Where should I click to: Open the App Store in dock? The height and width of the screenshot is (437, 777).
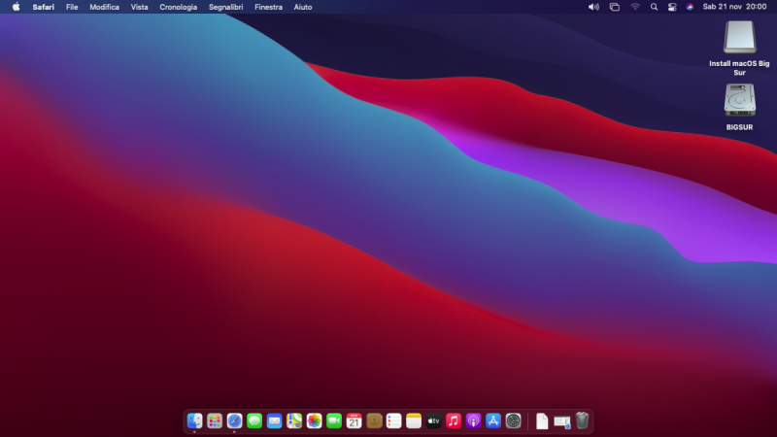tap(493, 420)
